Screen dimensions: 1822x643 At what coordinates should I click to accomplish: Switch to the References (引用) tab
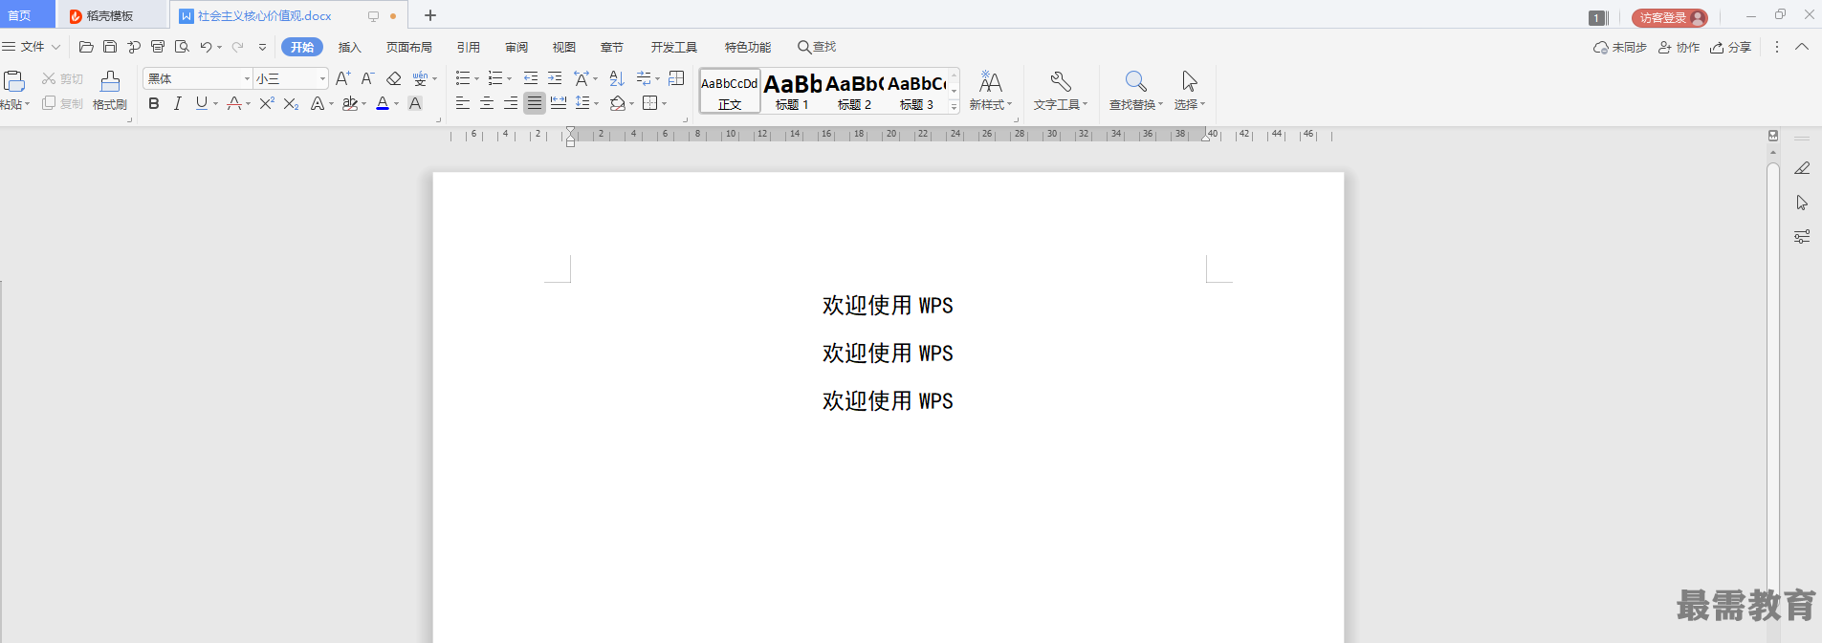tap(468, 47)
